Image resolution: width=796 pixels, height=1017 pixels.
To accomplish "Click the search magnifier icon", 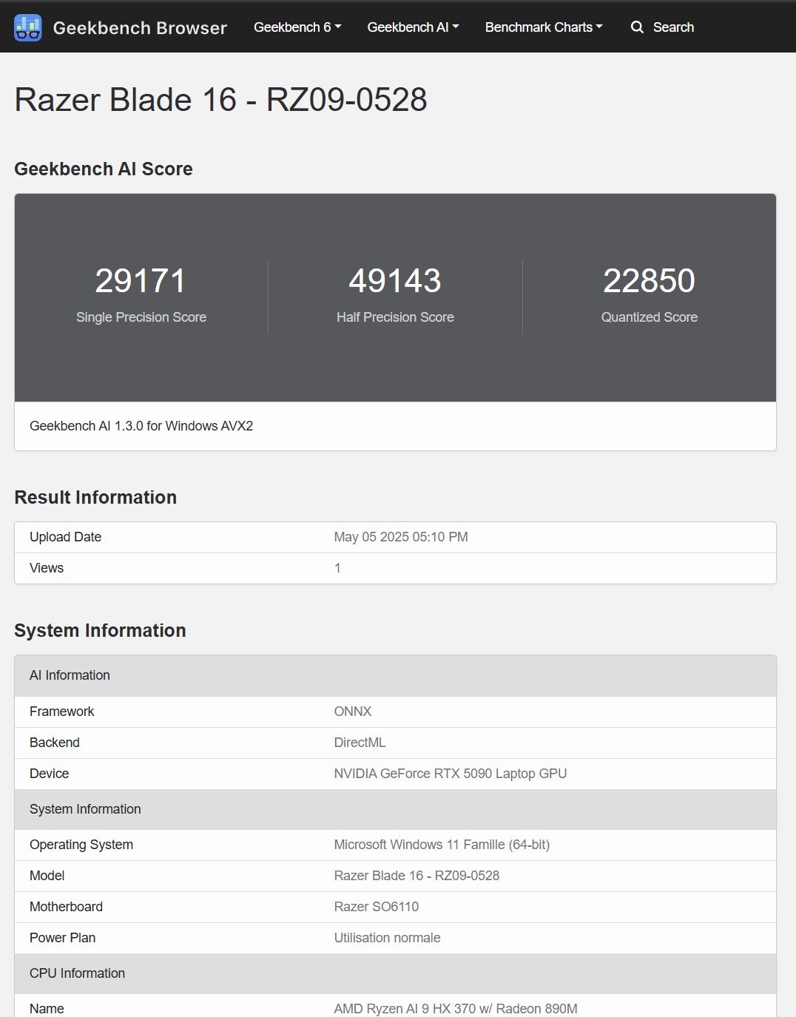I will tap(637, 27).
